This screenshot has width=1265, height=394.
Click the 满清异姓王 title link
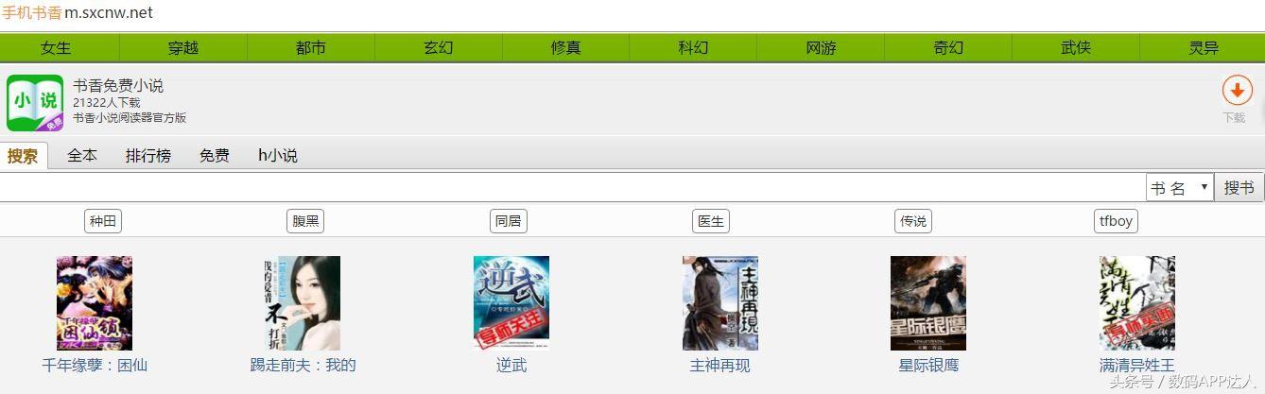(x=1137, y=365)
